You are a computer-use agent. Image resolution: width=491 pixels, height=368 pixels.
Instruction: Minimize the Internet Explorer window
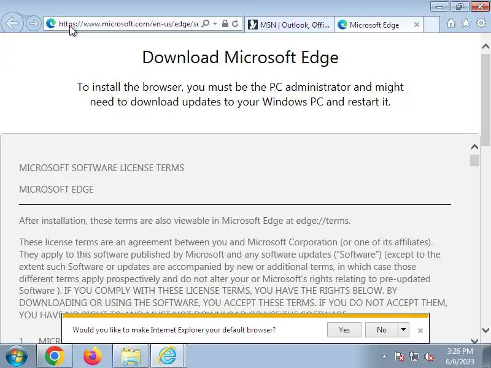440,7
